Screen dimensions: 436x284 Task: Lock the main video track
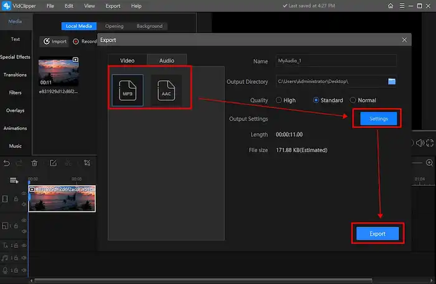click(x=16, y=199)
